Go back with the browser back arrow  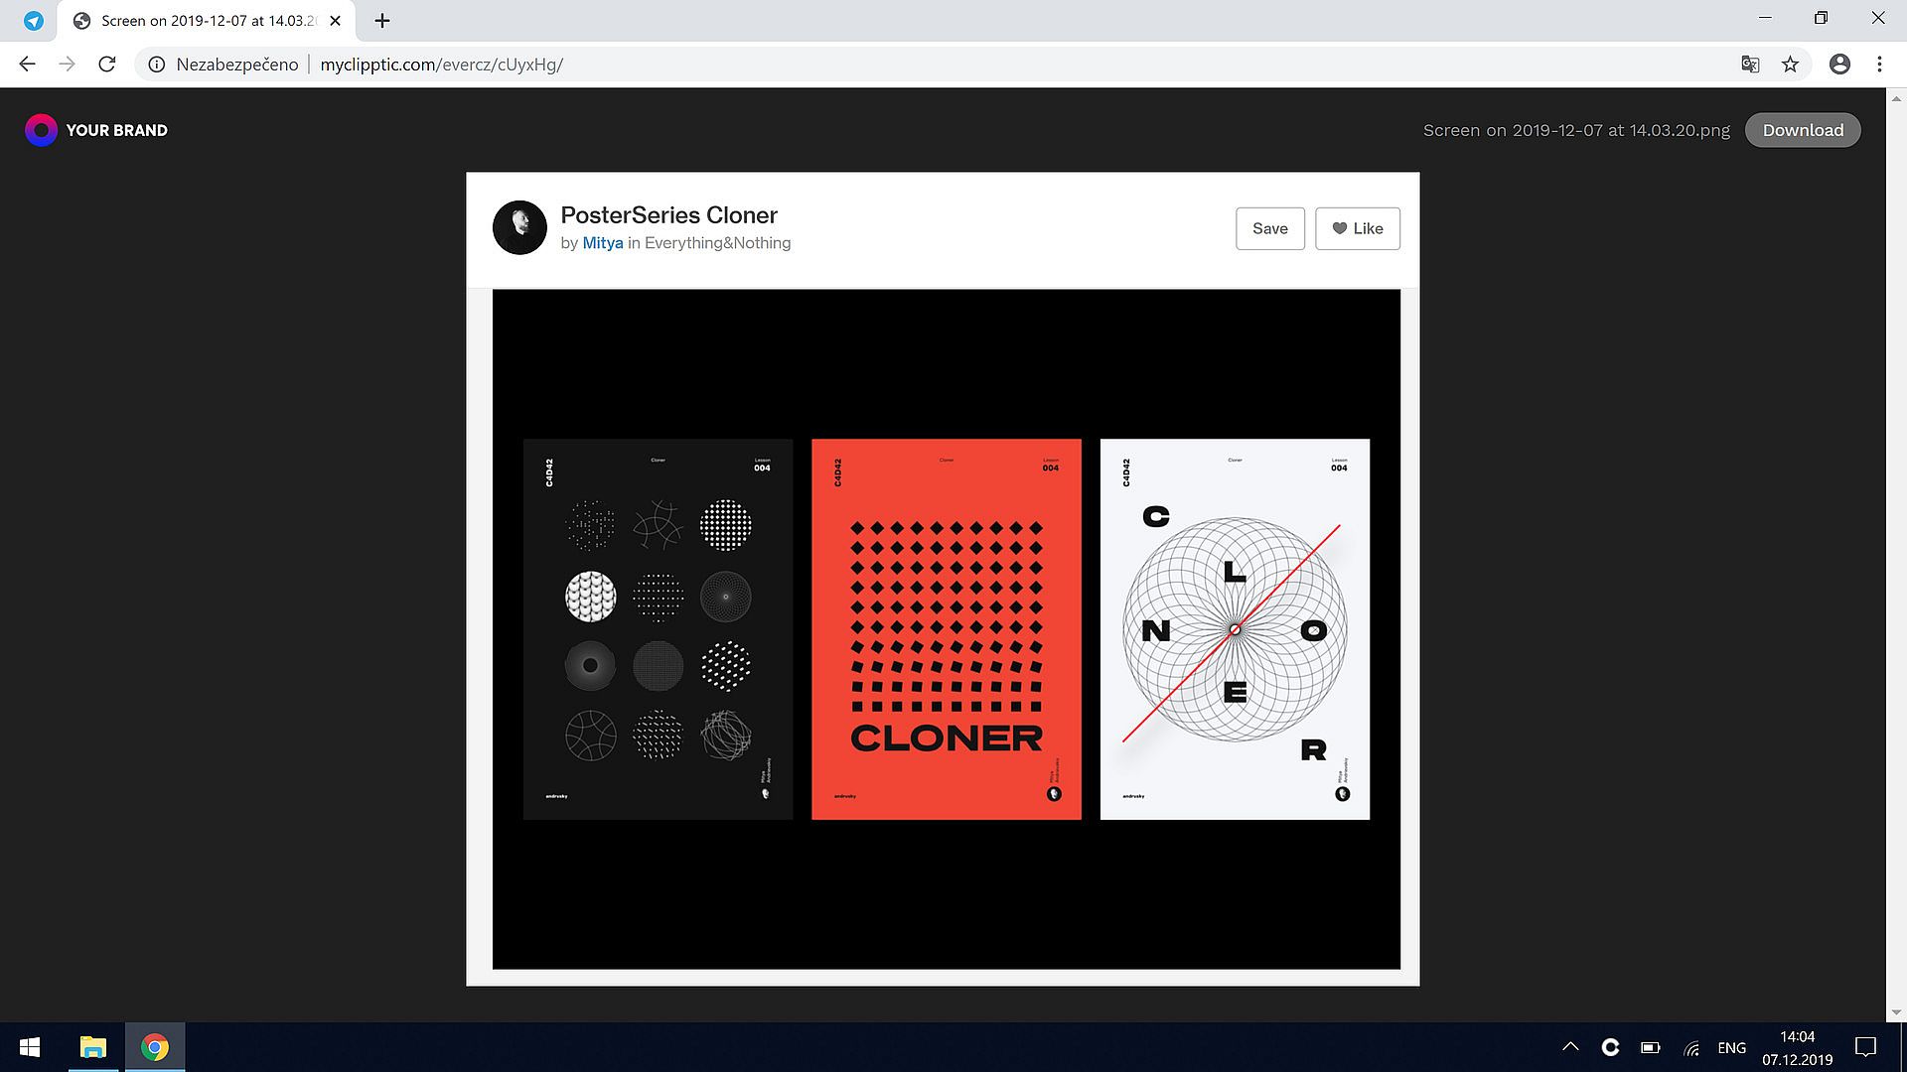(27, 65)
